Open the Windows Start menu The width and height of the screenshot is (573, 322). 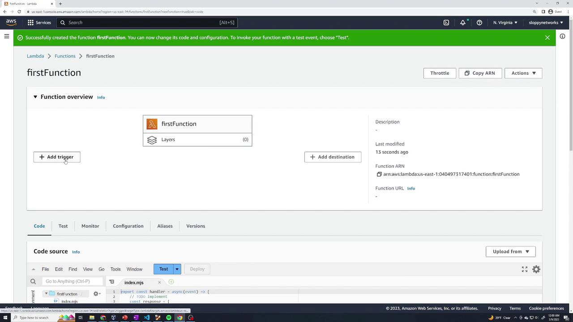(5, 318)
